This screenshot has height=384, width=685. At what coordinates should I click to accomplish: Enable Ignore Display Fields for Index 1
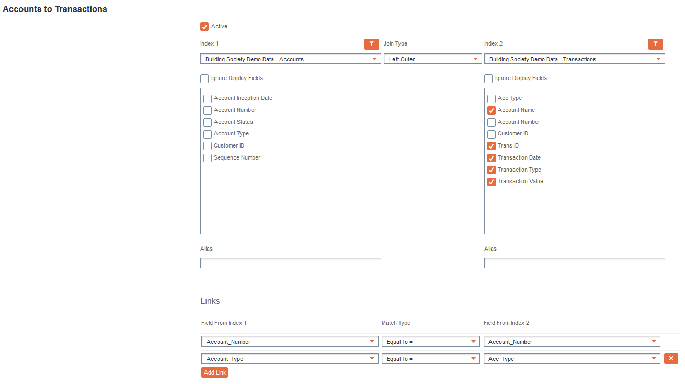(x=204, y=78)
